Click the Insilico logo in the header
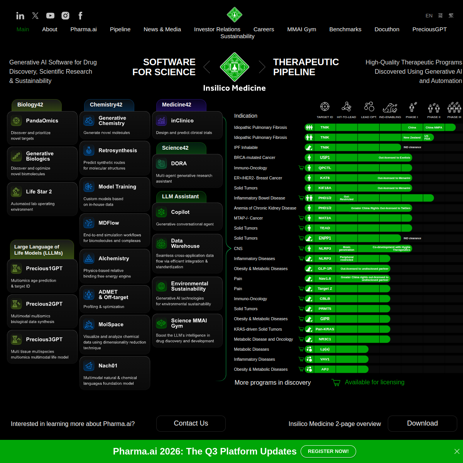 (x=234, y=15)
